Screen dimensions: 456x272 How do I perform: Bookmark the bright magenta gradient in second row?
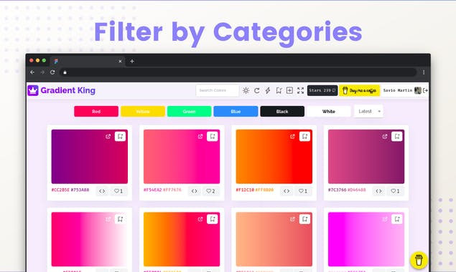pyautogui.click(x=397, y=219)
